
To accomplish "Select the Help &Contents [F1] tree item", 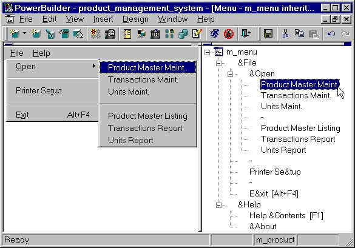I will pyautogui.click(x=286, y=216).
